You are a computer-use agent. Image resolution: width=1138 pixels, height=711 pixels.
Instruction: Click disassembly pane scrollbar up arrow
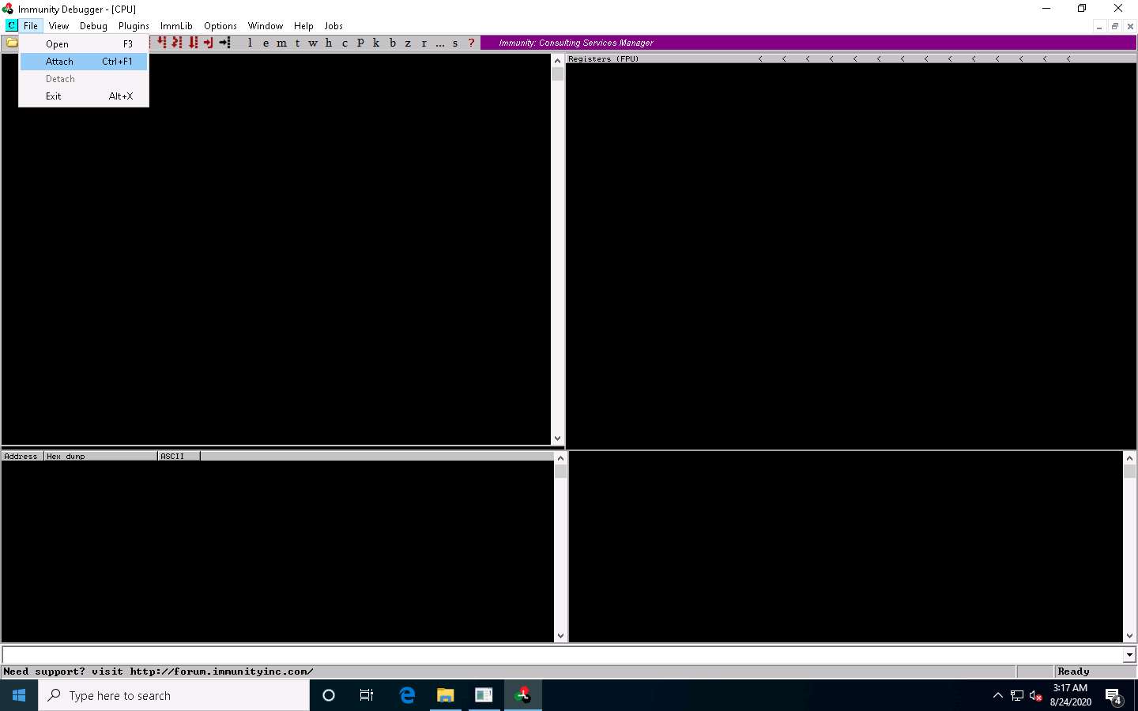(557, 61)
